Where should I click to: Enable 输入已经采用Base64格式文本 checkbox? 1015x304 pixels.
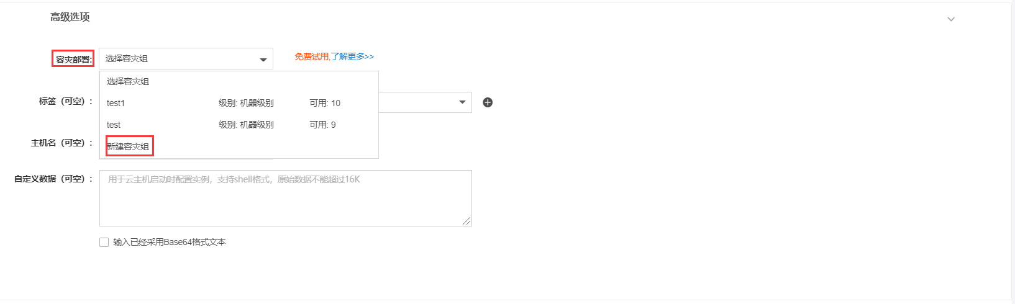tap(104, 243)
